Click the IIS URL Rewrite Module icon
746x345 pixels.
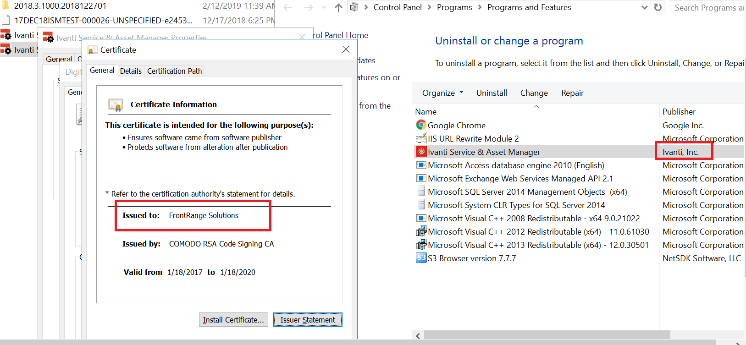[421, 138]
